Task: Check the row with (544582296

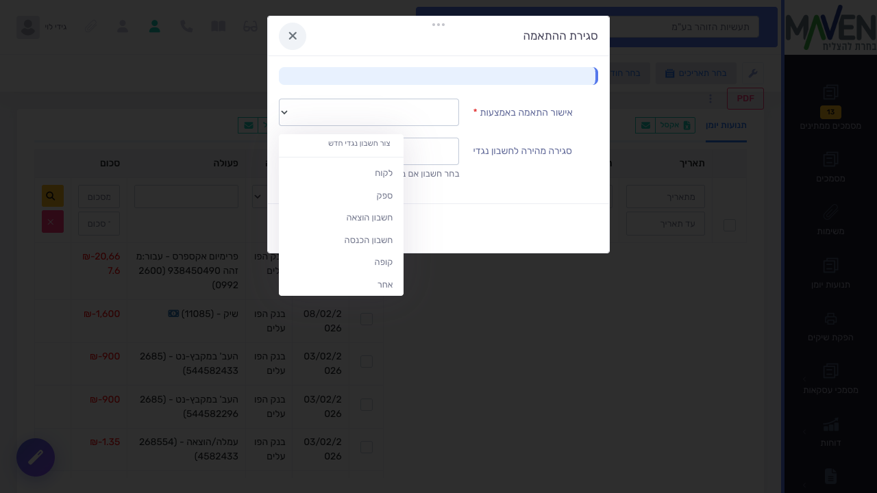Action: [x=367, y=405]
